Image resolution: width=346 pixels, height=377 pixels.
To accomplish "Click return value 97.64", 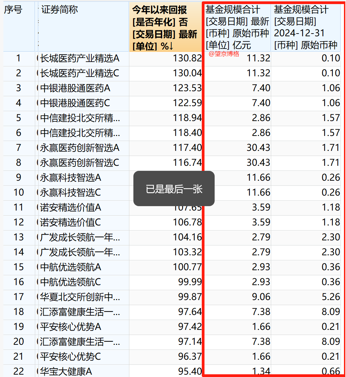I will coord(190,312).
